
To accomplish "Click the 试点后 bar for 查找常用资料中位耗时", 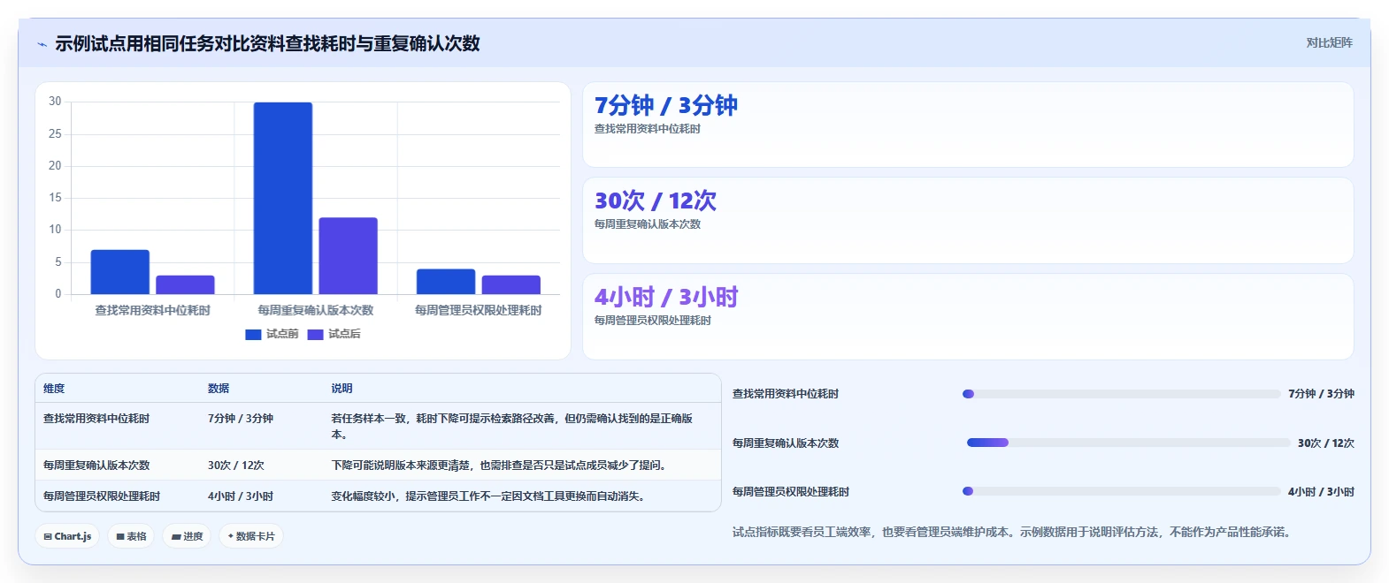I will (185, 284).
